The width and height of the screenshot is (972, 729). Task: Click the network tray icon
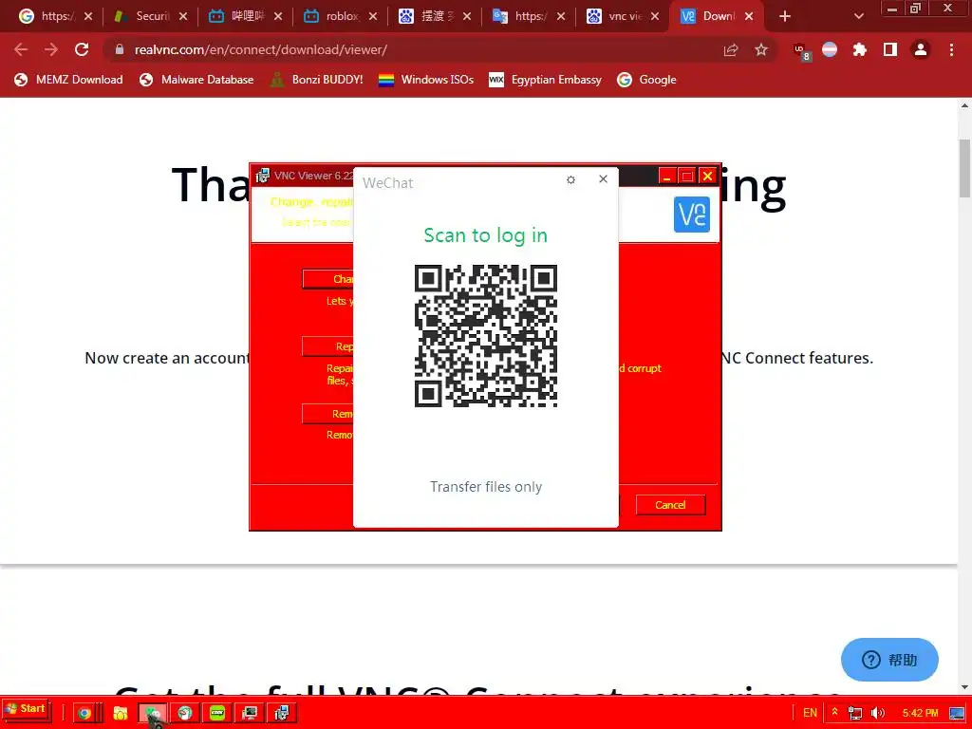(x=855, y=713)
